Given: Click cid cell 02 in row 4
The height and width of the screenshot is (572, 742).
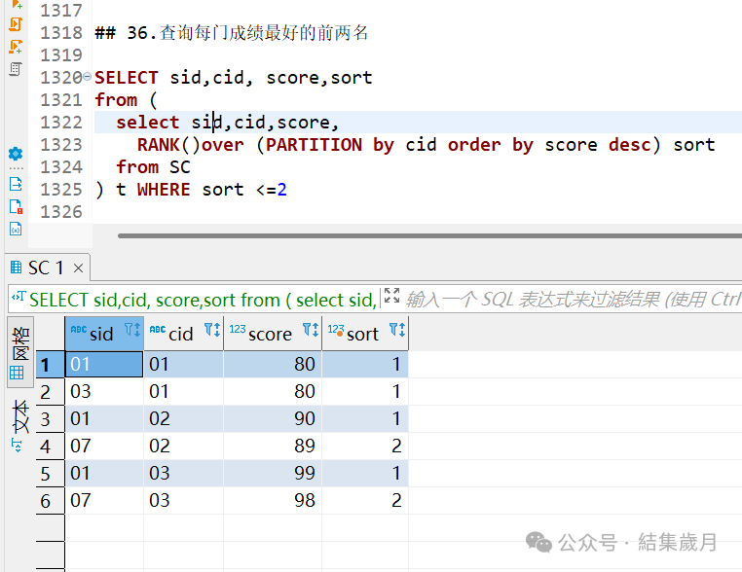Looking at the screenshot, I should pos(184,446).
